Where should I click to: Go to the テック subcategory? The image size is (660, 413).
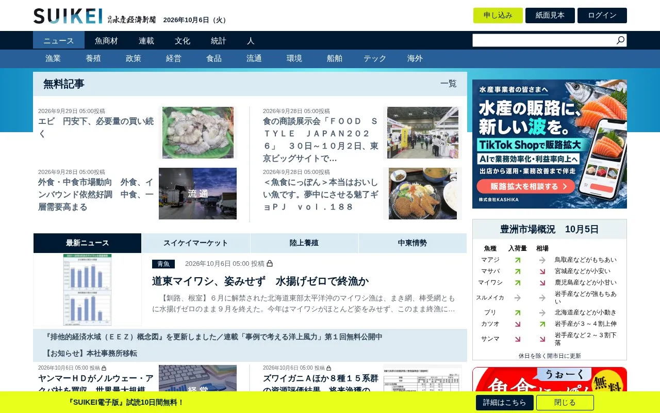(375, 58)
